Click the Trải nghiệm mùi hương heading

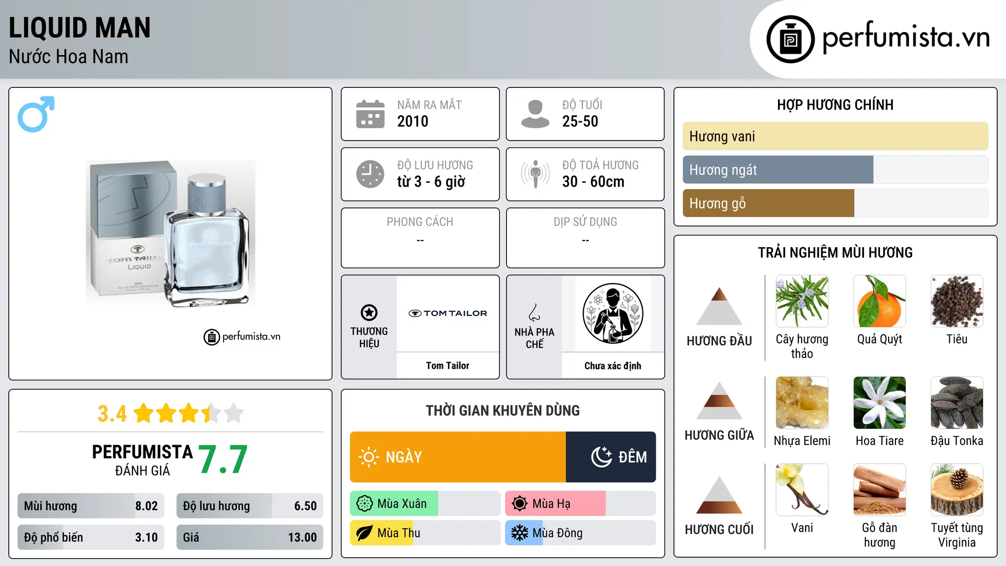[835, 253]
